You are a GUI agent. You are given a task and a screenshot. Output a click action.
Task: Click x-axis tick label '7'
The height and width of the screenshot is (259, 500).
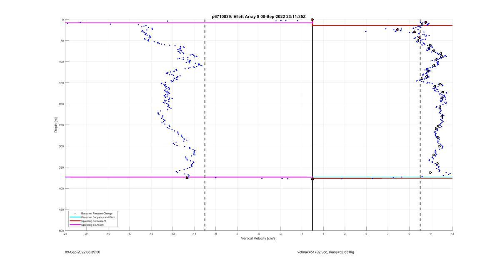(x=388, y=234)
